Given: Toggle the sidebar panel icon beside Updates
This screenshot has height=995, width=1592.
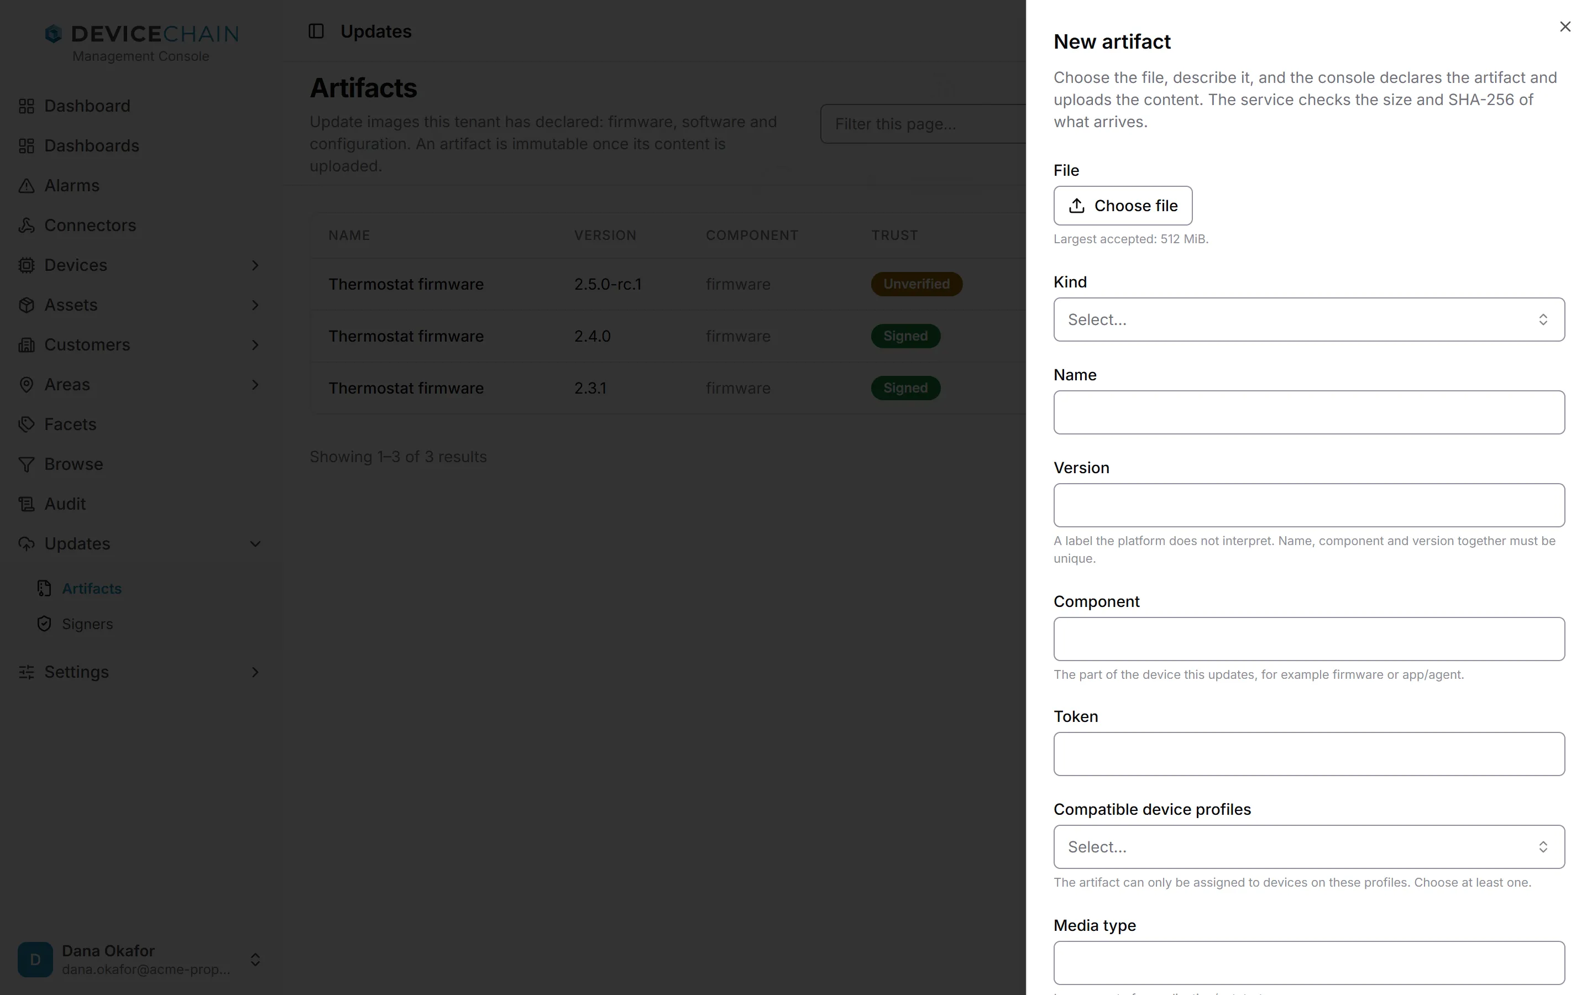Looking at the screenshot, I should pyautogui.click(x=316, y=31).
